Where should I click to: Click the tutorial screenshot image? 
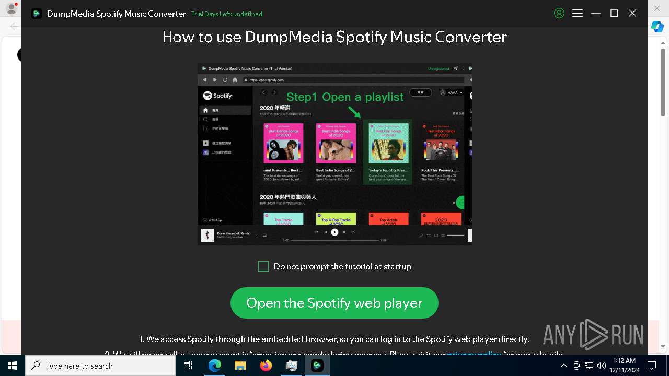coord(334,154)
